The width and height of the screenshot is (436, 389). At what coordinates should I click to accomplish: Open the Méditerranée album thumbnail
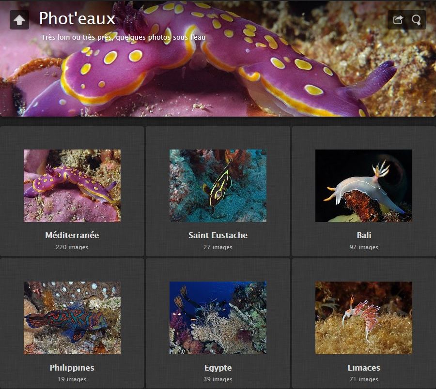pos(72,186)
